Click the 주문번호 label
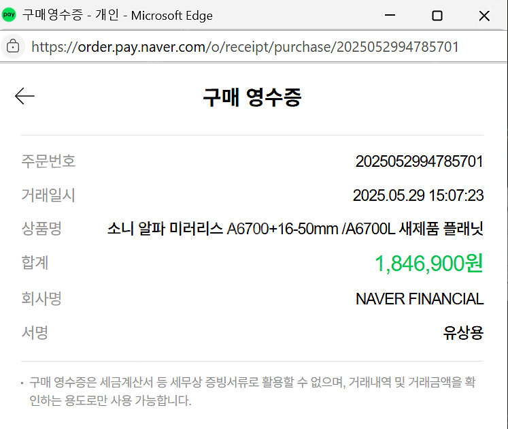 coord(48,161)
